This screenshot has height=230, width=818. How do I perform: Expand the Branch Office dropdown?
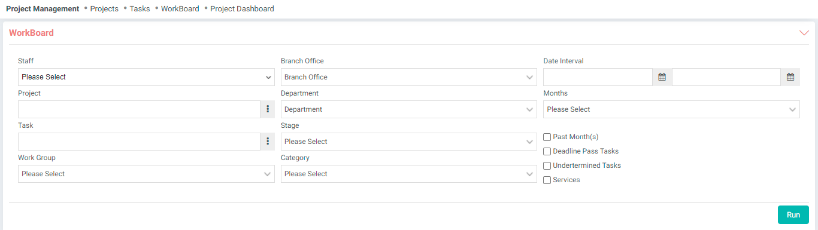[x=409, y=77]
